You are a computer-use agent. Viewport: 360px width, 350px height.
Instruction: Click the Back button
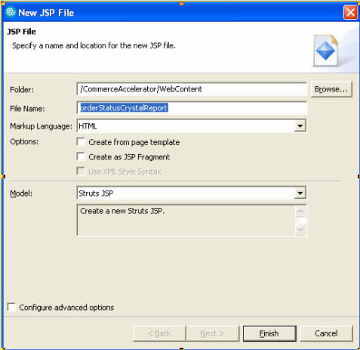[x=159, y=333]
